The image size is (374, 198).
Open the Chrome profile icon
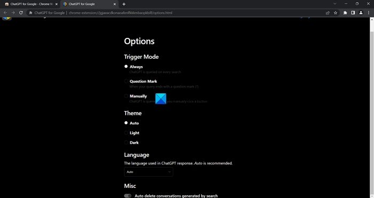pos(361,13)
